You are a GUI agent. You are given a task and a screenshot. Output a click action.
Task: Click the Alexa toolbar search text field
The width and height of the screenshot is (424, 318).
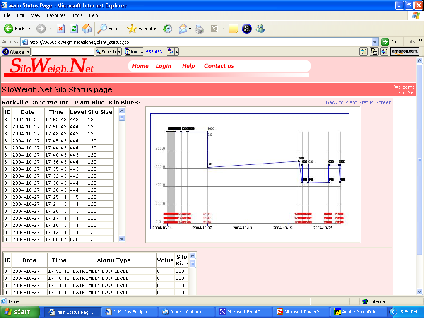[63, 52]
